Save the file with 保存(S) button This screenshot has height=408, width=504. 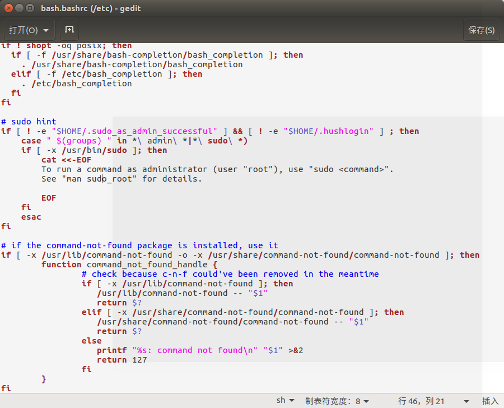(481, 30)
